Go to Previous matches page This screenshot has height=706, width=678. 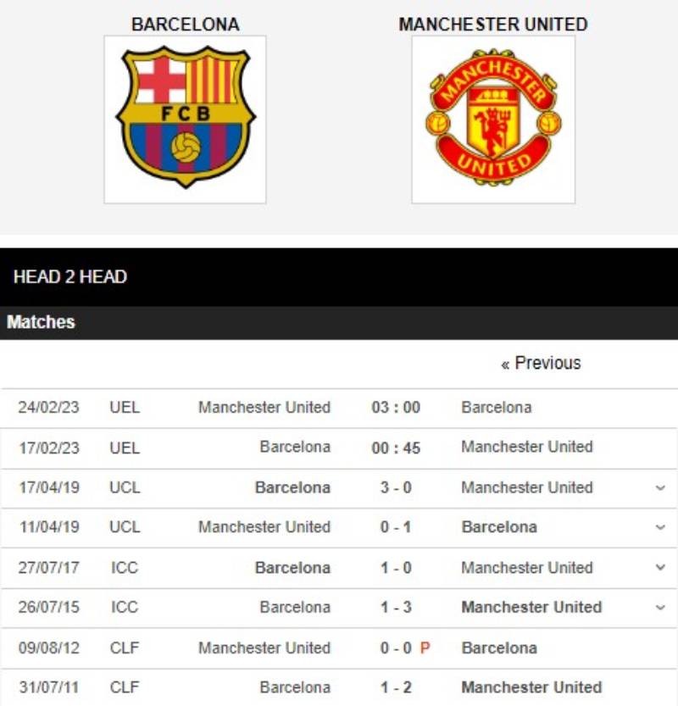coord(541,364)
